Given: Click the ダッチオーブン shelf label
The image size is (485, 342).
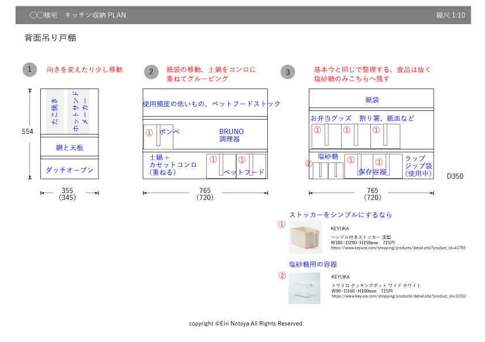Looking at the screenshot, I should click(69, 171).
